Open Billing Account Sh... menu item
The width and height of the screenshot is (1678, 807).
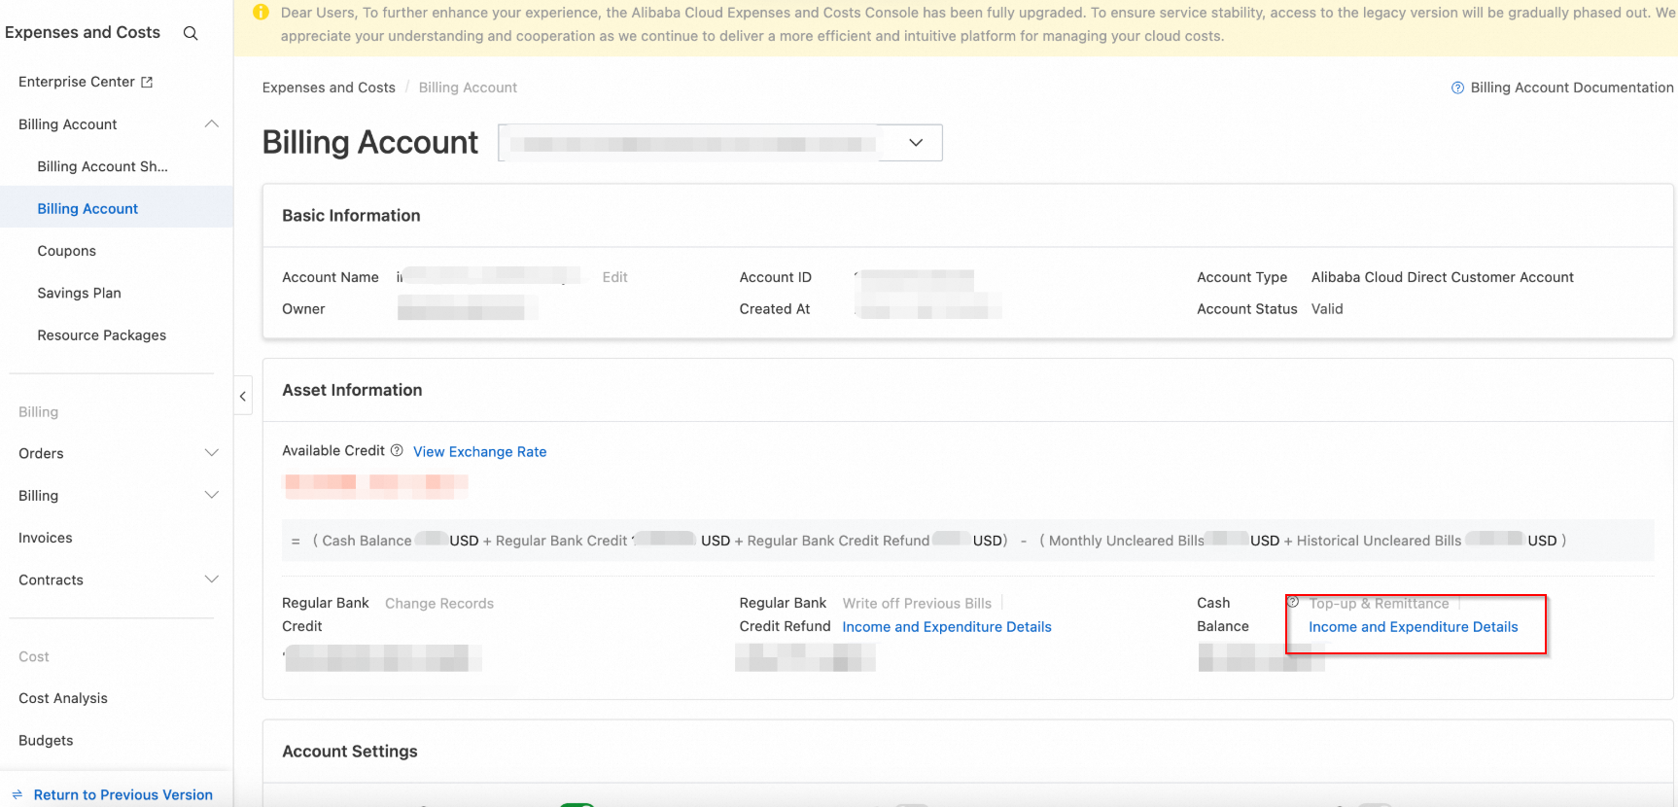click(x=103, y=166)
